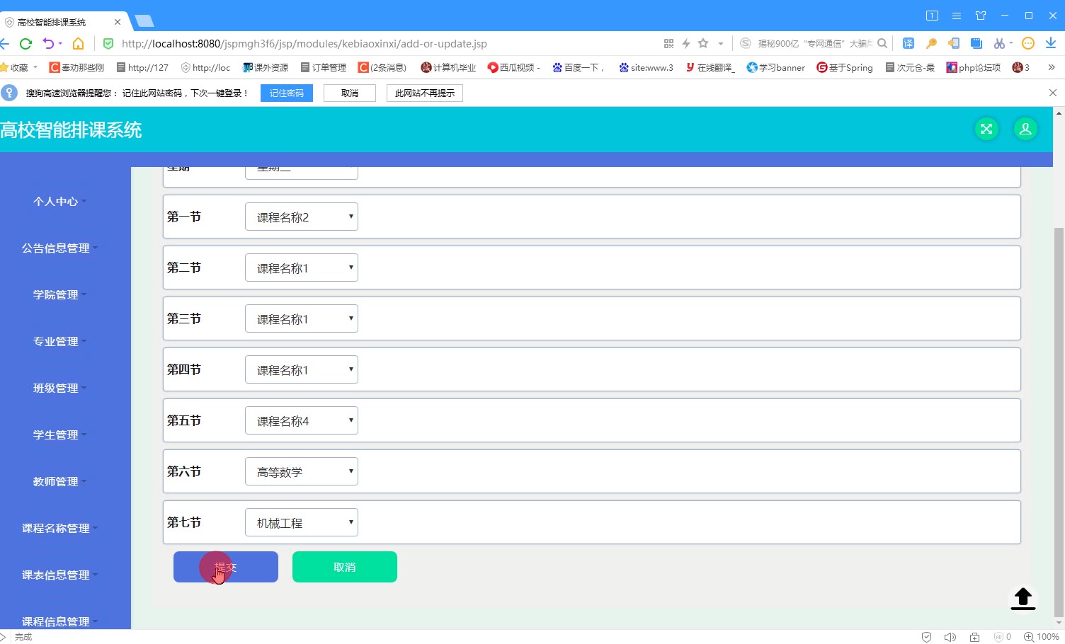The height and width of the screenshot is (644, 1065).
Task: Bookmark page with star icon
Action: point(703,43)
